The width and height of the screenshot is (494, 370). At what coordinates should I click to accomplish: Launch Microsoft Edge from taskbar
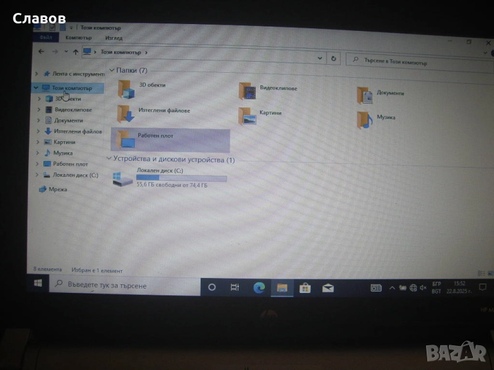[x=259, y=287]
